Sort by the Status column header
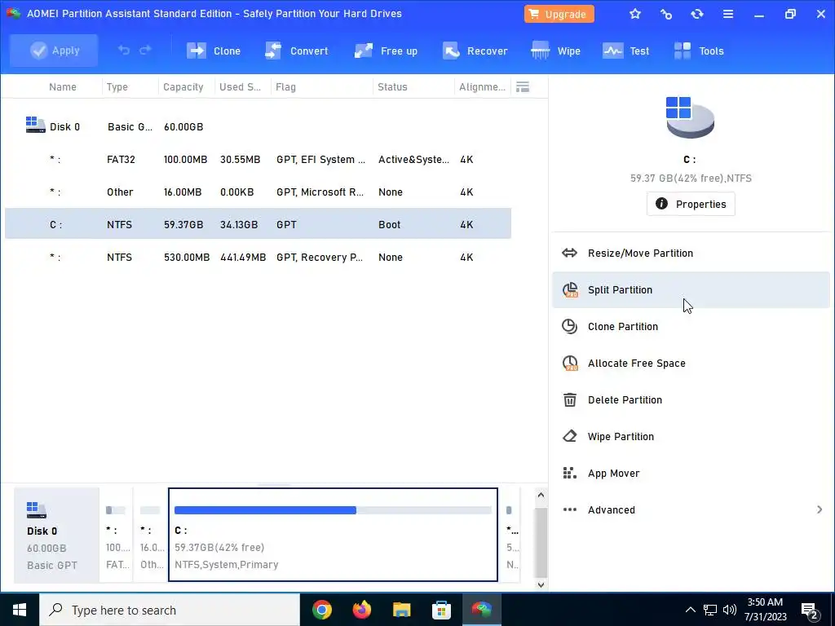This screenshot has width=835, height=626. [392, 86]
